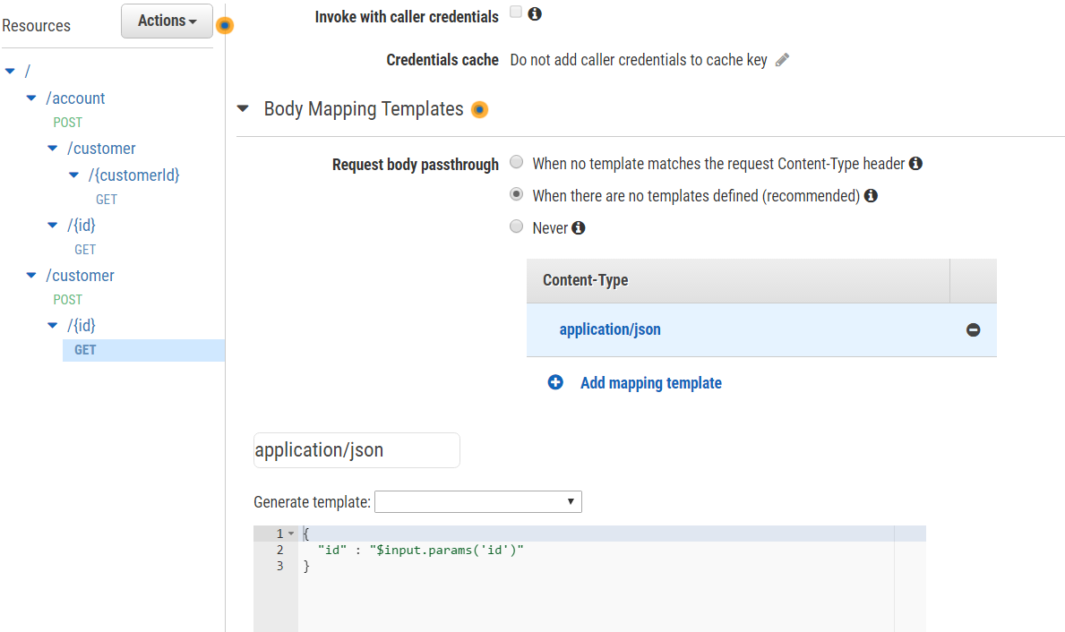Click info icon next to Never option
Screen dimensions: 1065x632
pos(579,228)
